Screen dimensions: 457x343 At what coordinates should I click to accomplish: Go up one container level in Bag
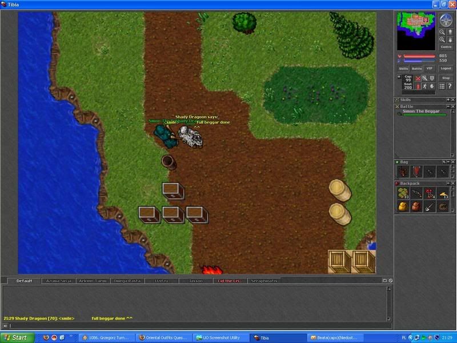click(444, 162)
